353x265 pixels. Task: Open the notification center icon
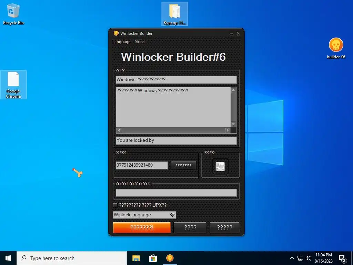(x=342, y=259)
